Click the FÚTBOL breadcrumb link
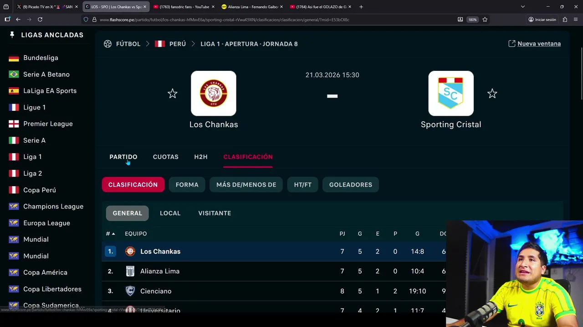This screenshot has width=583, height=327. point(128,44)
